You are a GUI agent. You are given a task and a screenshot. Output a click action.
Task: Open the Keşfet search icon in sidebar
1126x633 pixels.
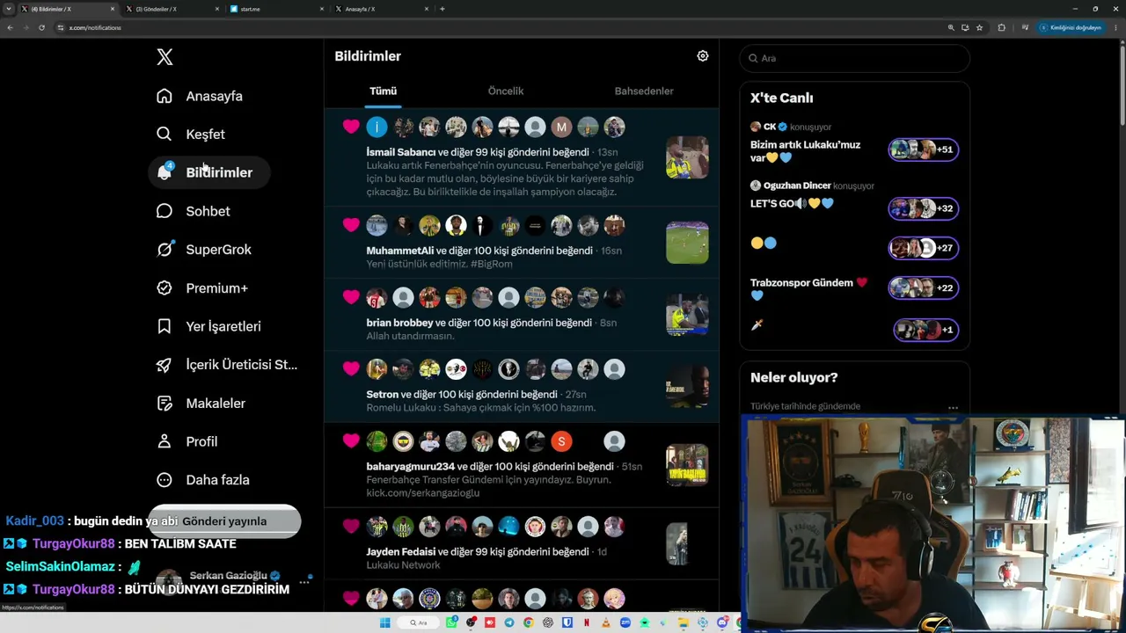point(164,134)
